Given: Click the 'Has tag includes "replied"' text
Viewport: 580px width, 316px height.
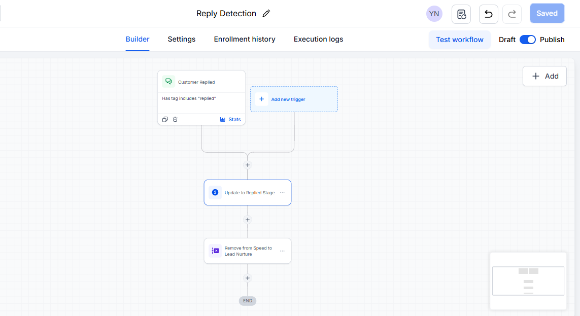Looking at the screenshot, I should 189,98.
